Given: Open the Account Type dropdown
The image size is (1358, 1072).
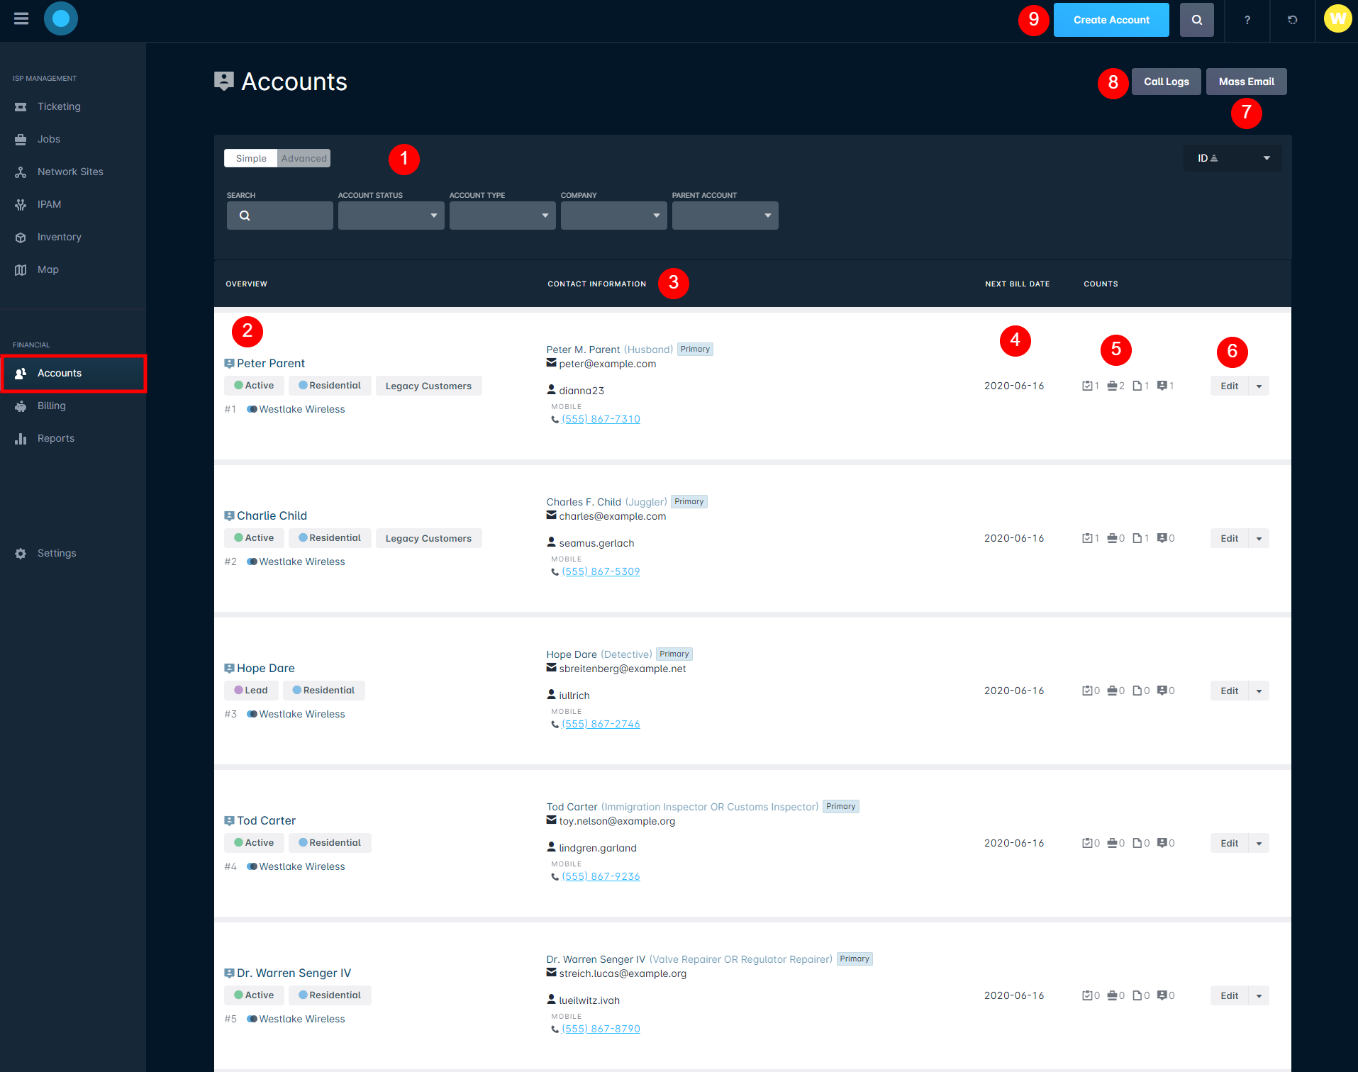Looking at the screenshot, I should coord(503,216).
